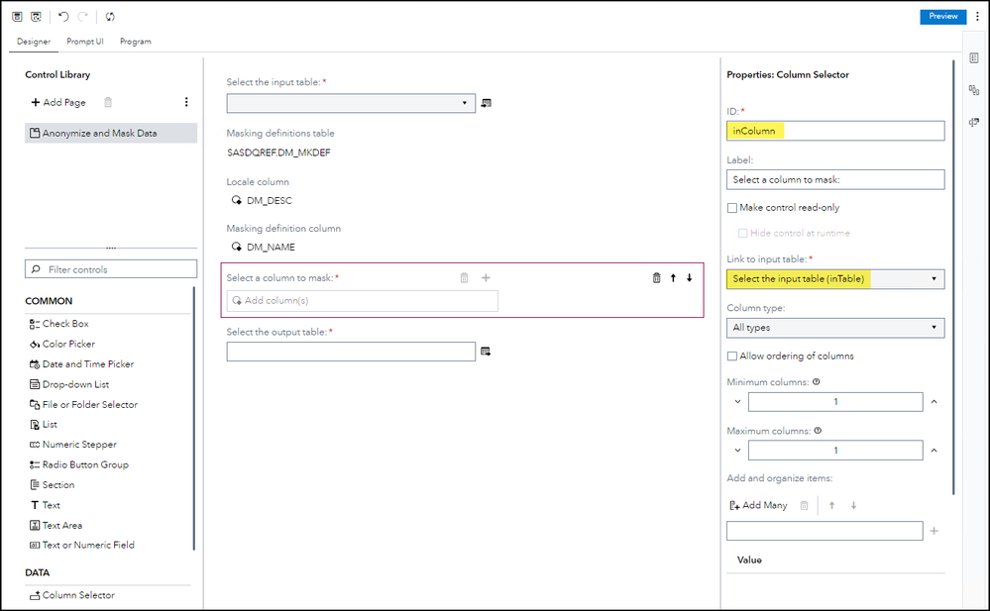The image size is (990, 611).
Task: Open table browser beside output table field
Action: (x=486, y=352)
